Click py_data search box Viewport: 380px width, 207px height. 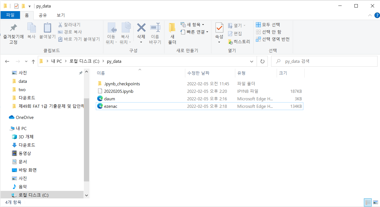(x=324, y=61)
